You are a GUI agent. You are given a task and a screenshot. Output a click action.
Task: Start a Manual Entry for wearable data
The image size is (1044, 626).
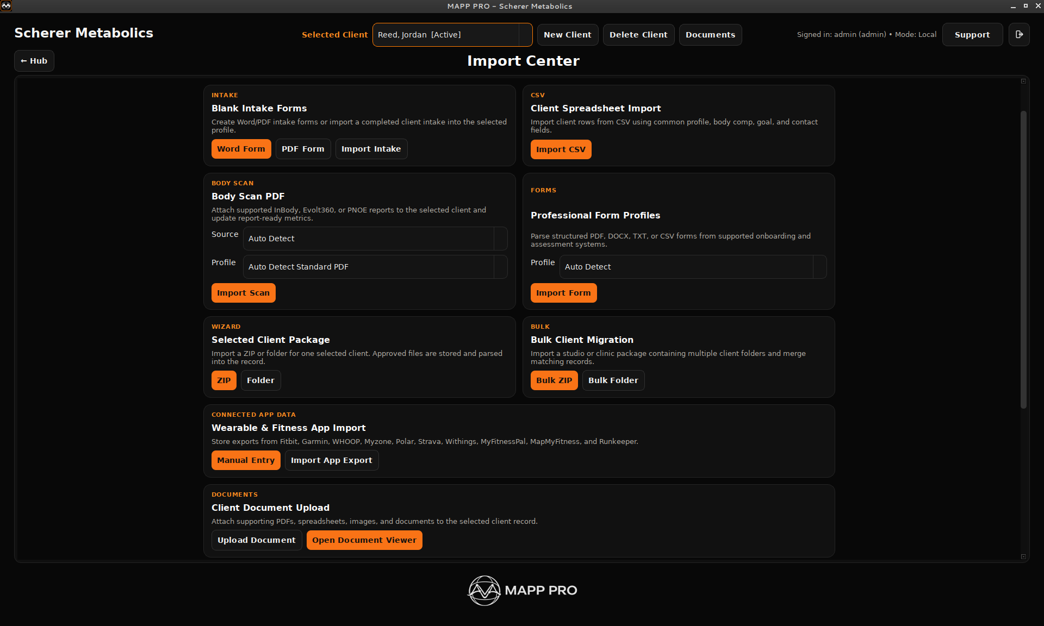(x=246, y=460)
